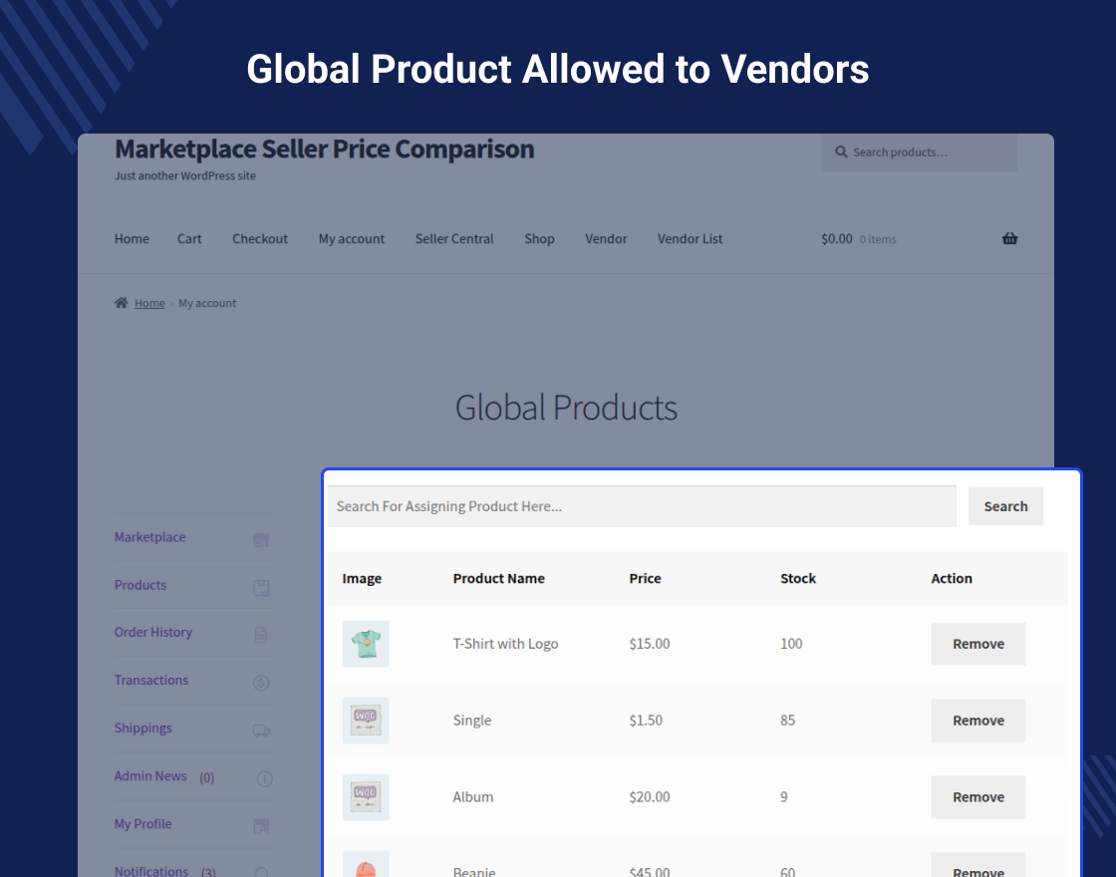
Task: Click the shopping basket cart icon
Action: (1009, 238)
